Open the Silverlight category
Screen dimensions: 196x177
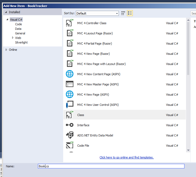[21, 42]
